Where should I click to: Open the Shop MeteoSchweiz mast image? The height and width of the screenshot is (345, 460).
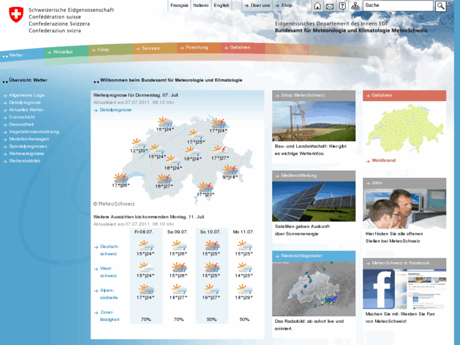314,121
